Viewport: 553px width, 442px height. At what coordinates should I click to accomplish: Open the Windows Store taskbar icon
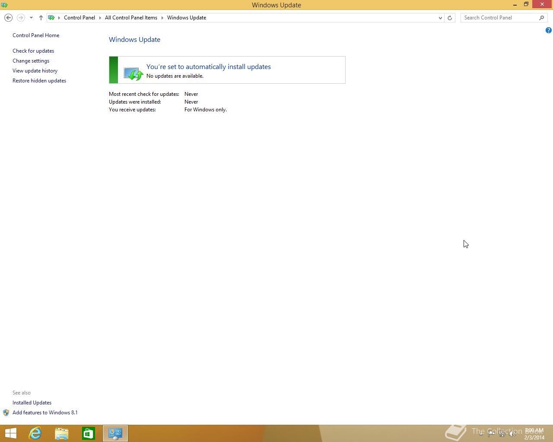(x=89, y=433)
